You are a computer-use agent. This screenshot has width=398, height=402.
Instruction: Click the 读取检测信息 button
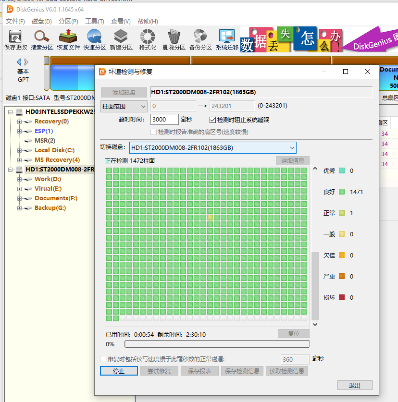click(287, 371)
